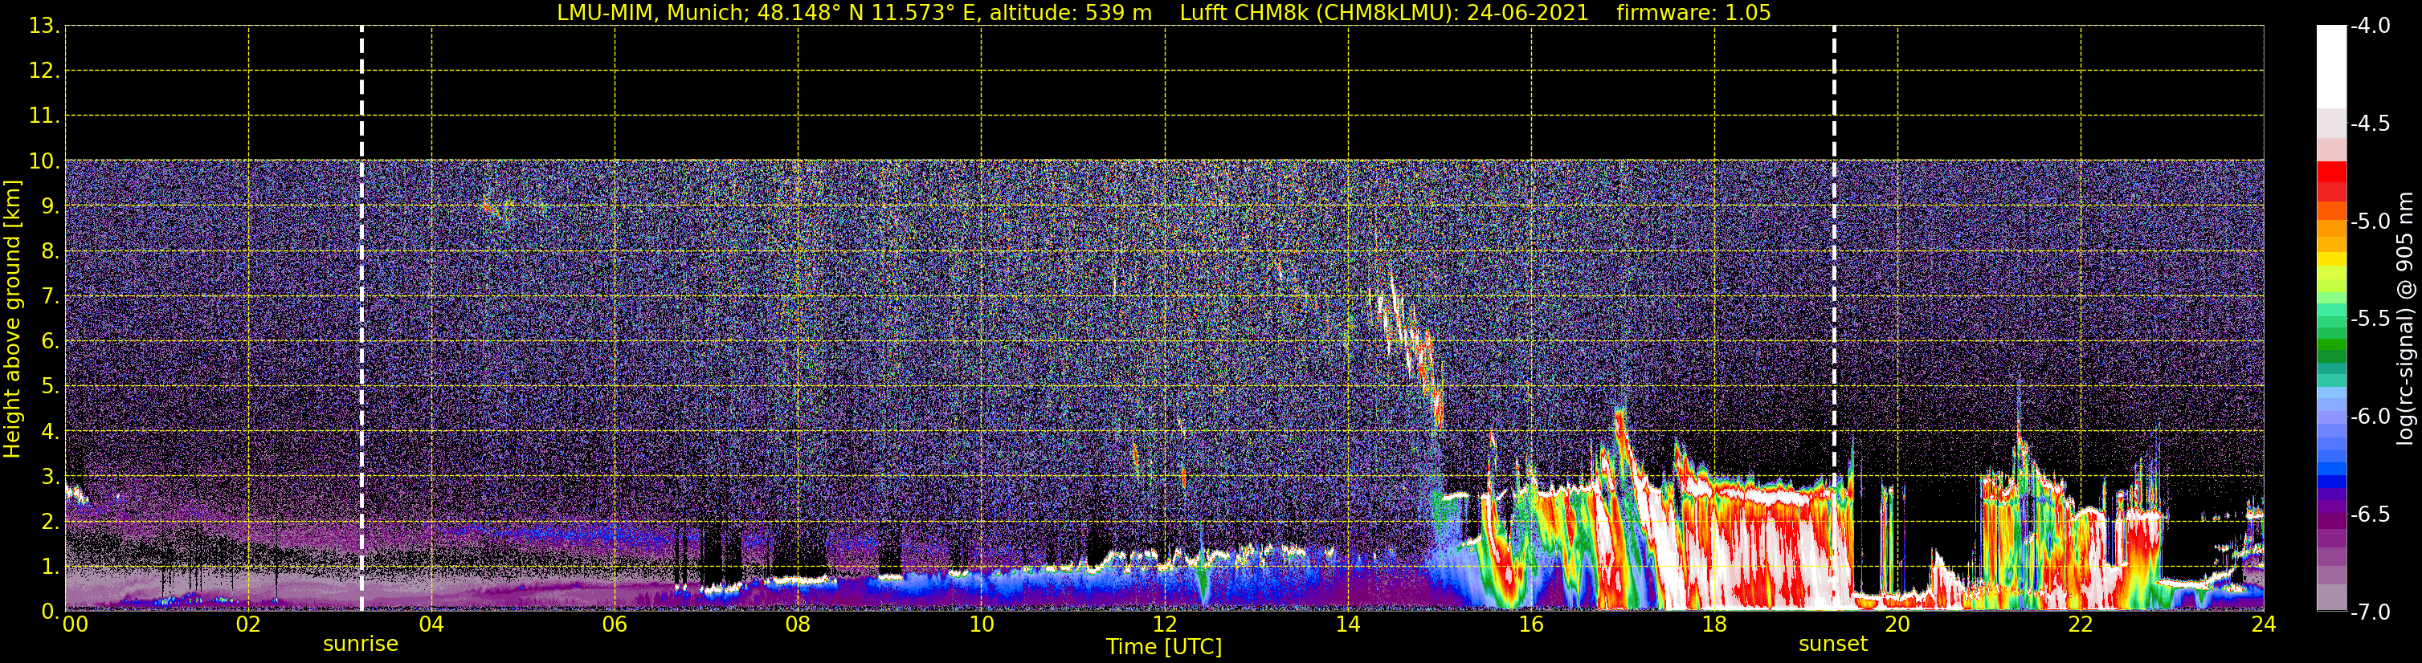
Task: Pick the deep blue band on the colorbar
Action: pyautogui.click(x=2330, y=482)
